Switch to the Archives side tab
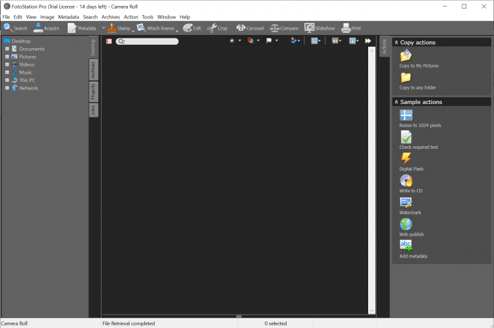Viewport: 494px width, 328px height. click(x=94, y=70)
